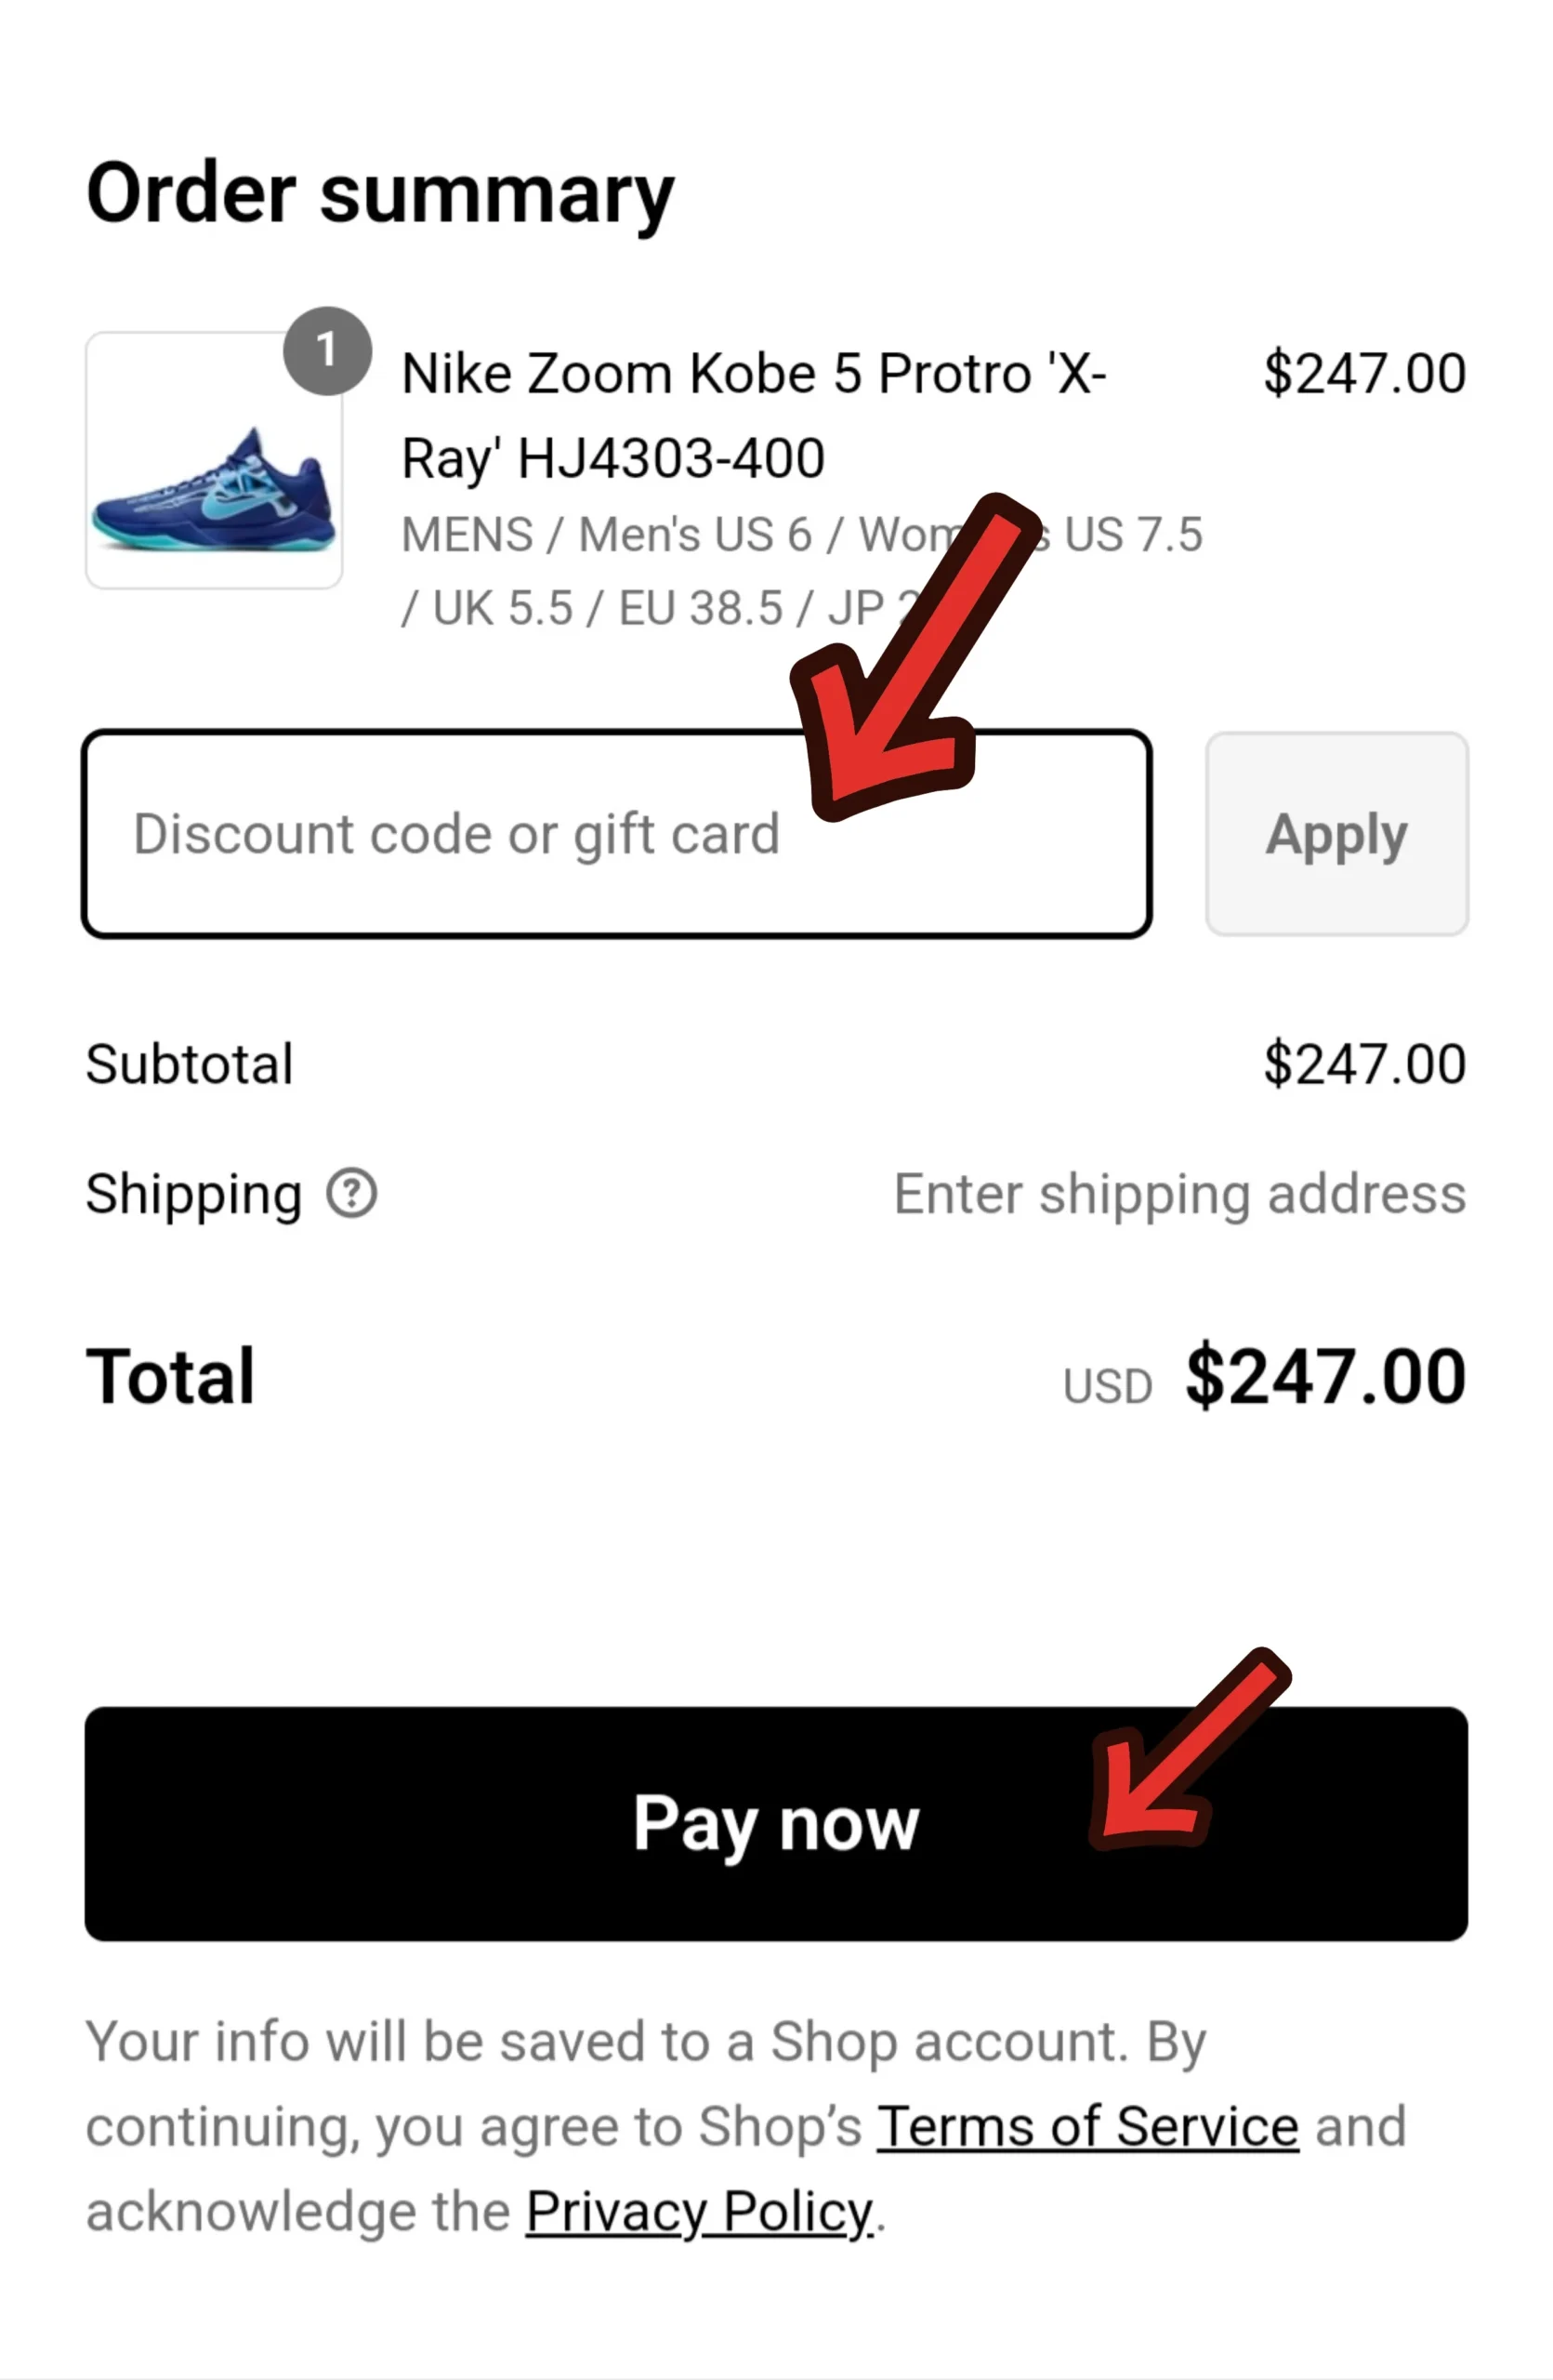Click the Order summary heading
The image size is (1553, 2380).
[380, 194]
